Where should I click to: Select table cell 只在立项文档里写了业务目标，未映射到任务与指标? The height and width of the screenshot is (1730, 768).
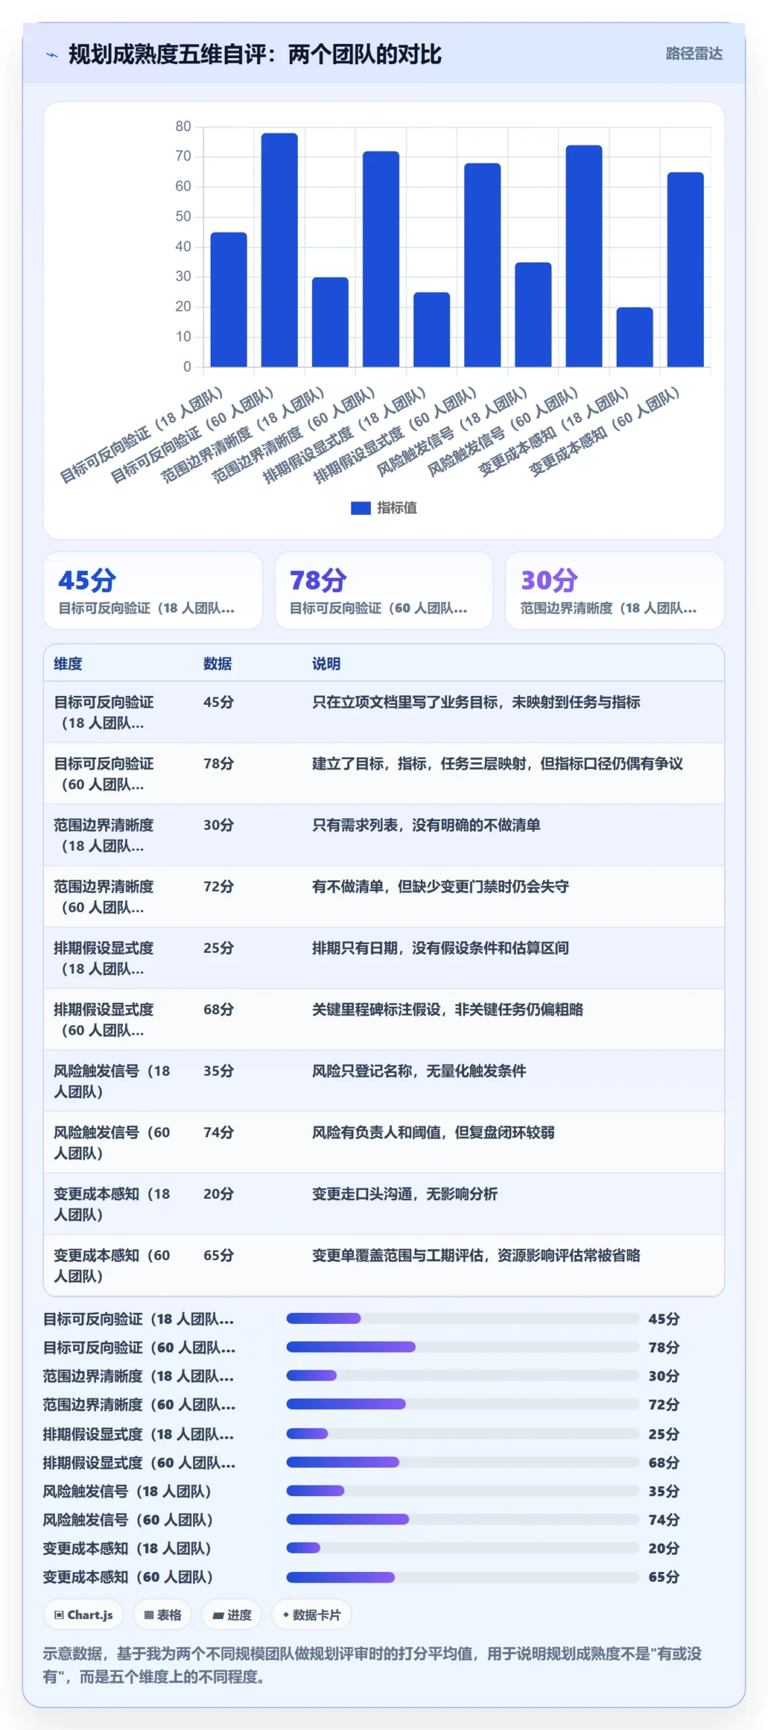[x=476, y=702]
